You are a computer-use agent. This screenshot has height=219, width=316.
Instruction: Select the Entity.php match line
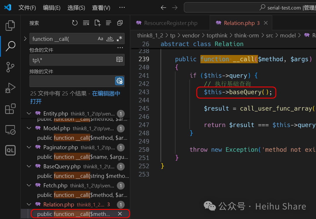click(x=82, y=119)
